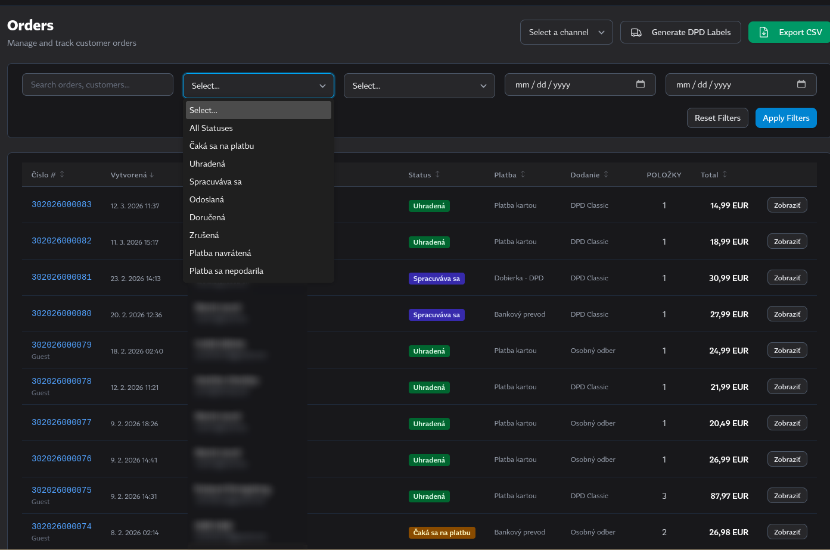The image size is (830, 550).
Task: Click the file download icon in Export CSV
Action: click(x=764, y=33)
